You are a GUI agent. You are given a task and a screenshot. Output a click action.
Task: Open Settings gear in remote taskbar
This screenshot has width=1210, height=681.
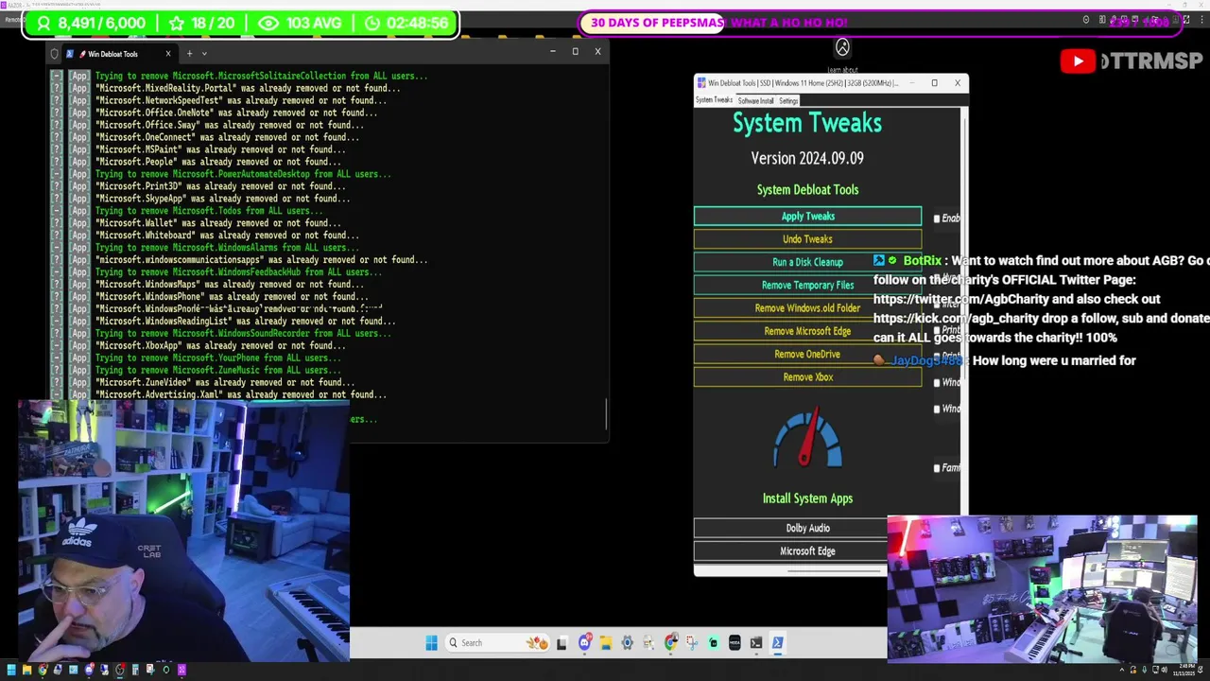[627, 642]
